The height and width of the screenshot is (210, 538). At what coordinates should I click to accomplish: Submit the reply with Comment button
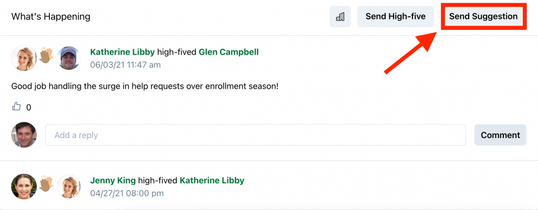500,135
